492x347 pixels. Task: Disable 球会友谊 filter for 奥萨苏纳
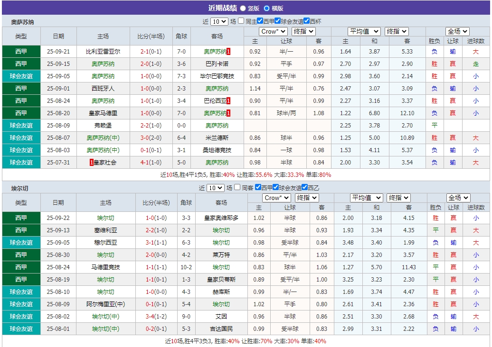277,21
